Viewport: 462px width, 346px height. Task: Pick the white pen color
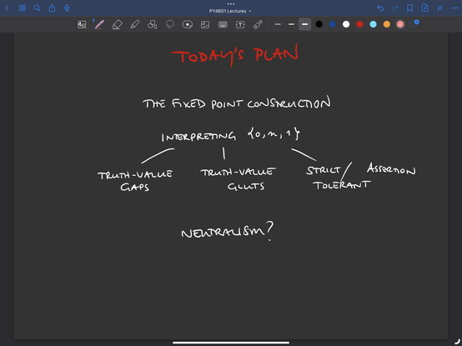pyautogui.click(x=346, y=24)
